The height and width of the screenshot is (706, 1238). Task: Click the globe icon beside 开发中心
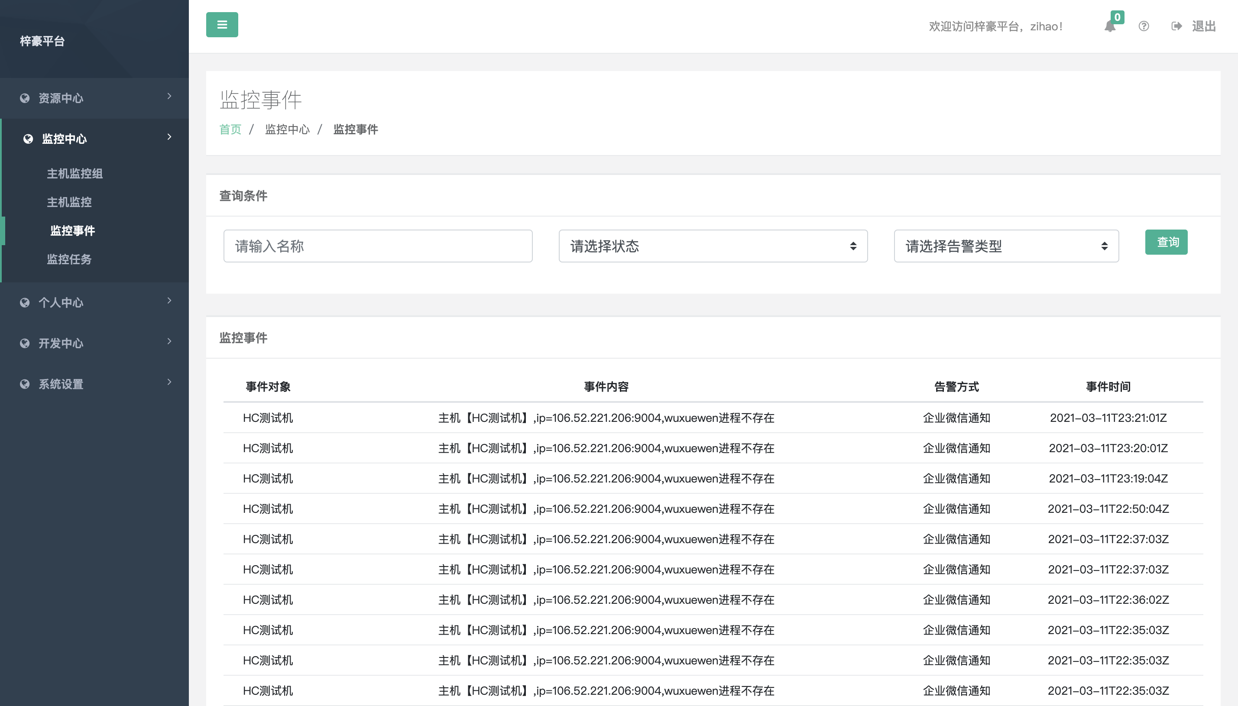click(x=25, y=343)
